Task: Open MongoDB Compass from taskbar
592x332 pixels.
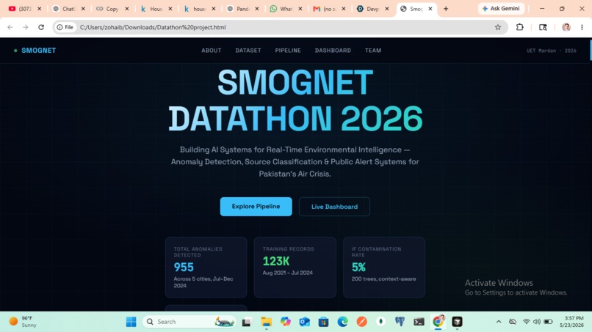Action: [x=380, y=322]
